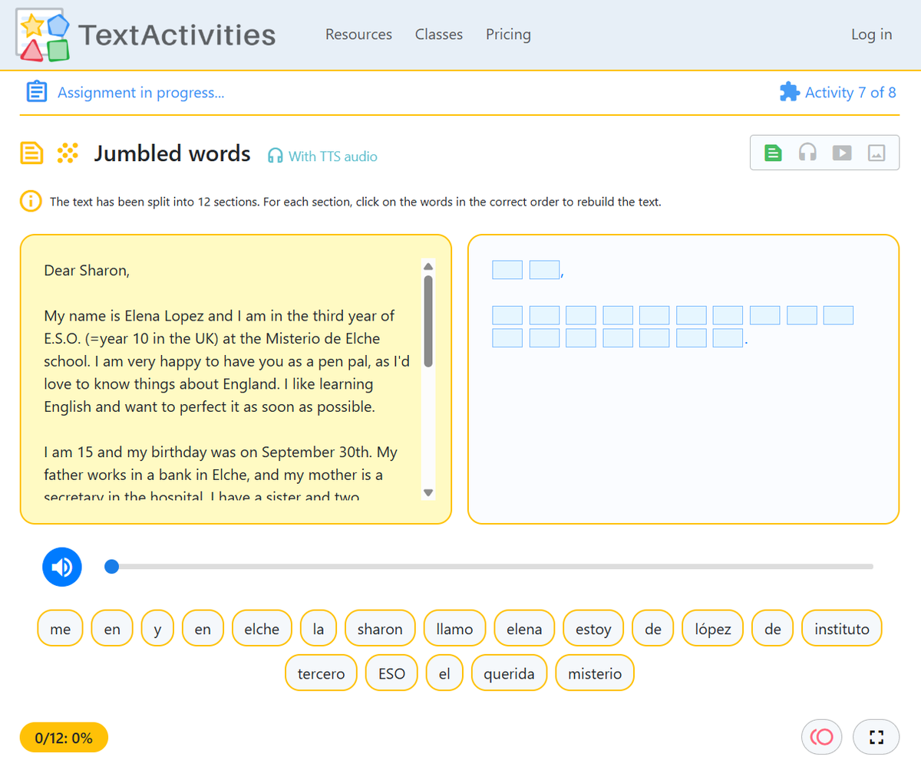Screen dimensions: 921x763
Task: Click the TextActivities brand name
Action: point(177,35)
